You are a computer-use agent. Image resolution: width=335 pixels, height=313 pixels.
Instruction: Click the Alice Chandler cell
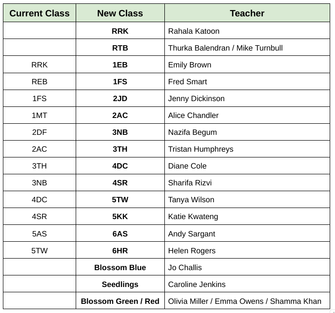tap(193, 115)
